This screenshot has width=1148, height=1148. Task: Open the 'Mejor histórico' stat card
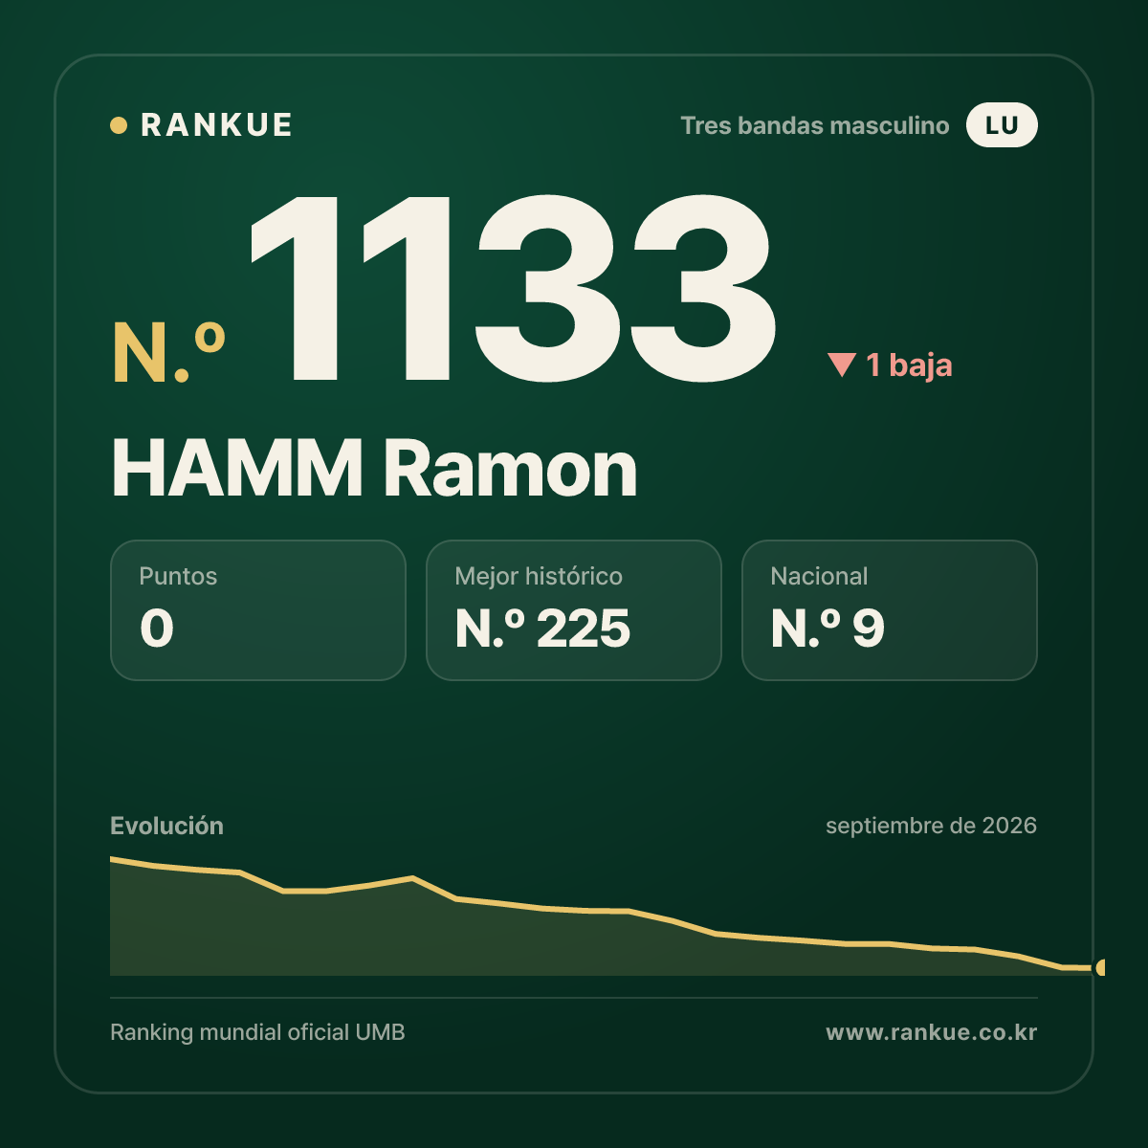coord(574,610)
